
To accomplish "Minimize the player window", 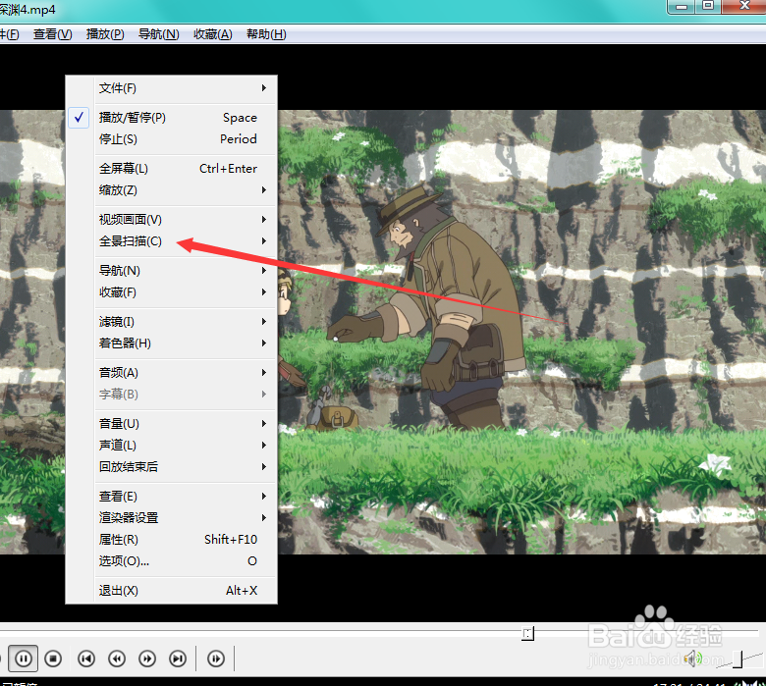I will point(682,6).
